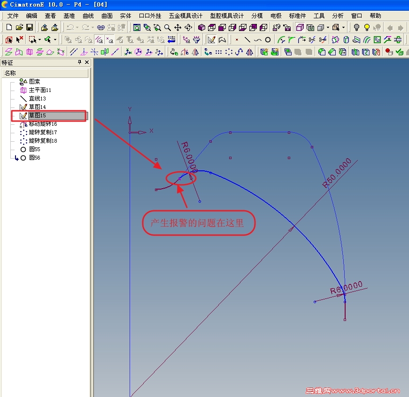Viewport: 409px width, 397px height.
Task: Click the Zoom All view icon
Action: [x=137, y=27]
